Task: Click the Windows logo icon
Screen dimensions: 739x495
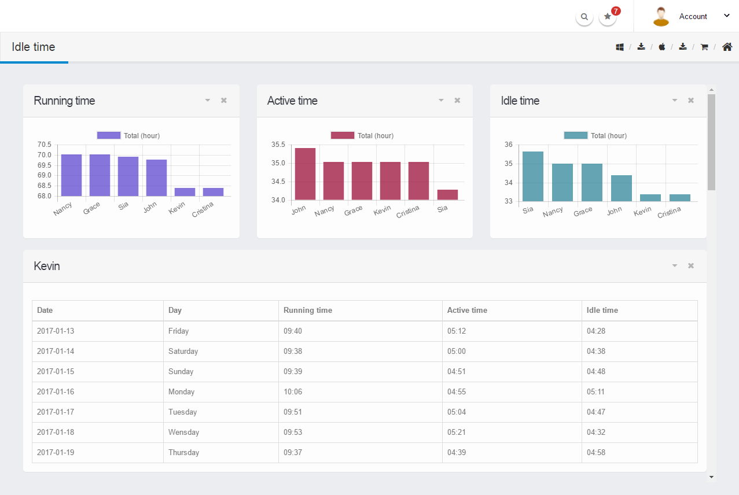Action: (620, 47)
